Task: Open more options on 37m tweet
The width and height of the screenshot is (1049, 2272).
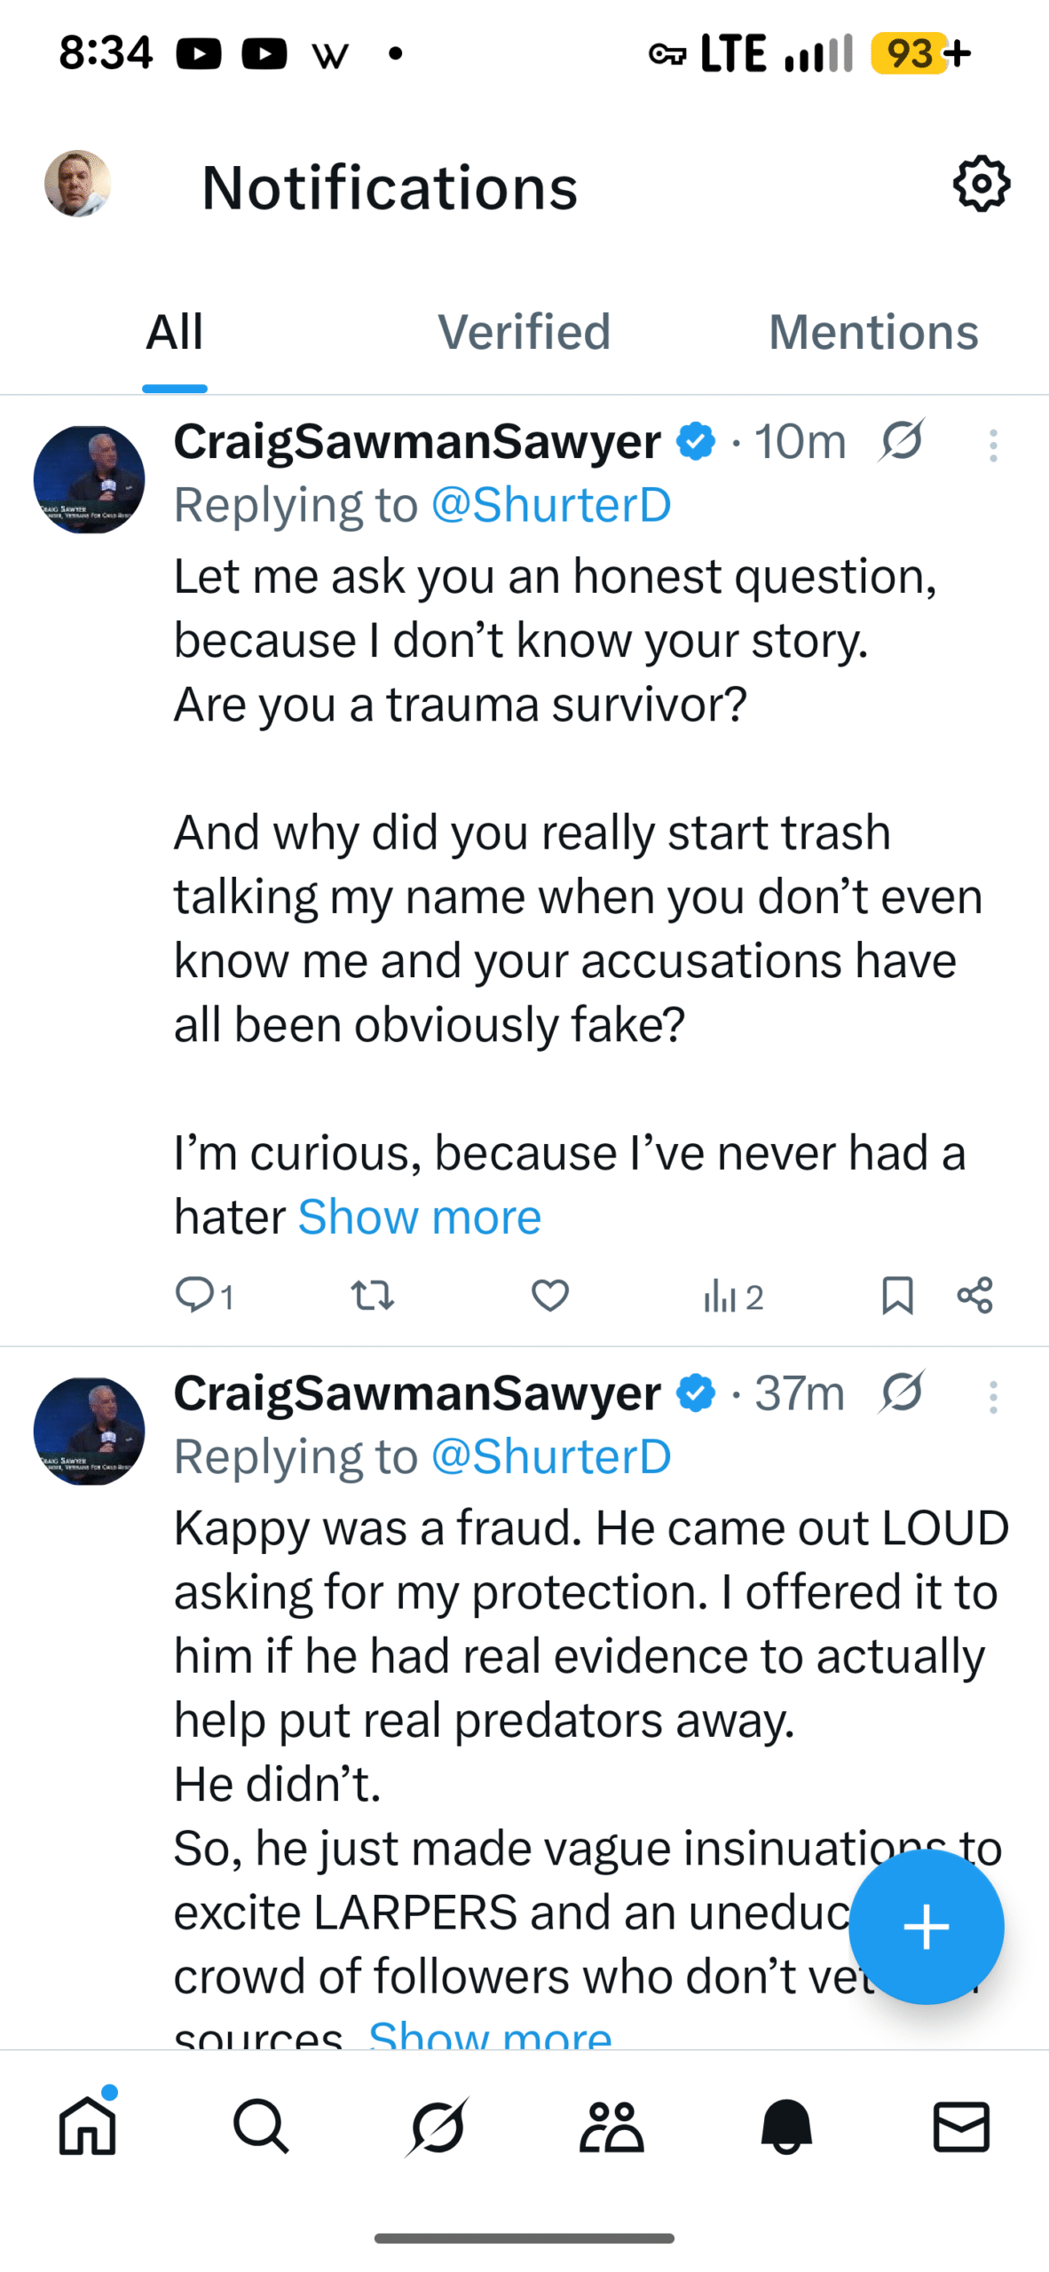Action: point(993,1397)
